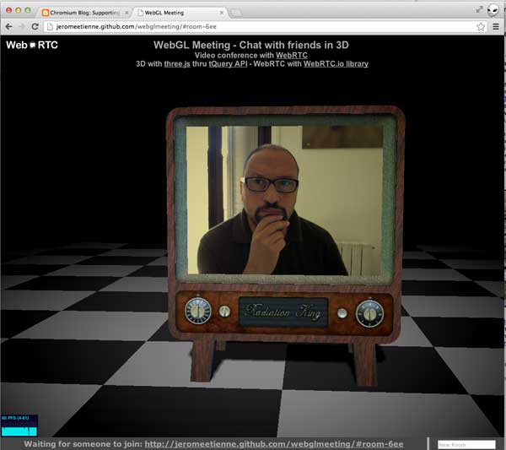
Task: Focus the New Room input field
Action: tap(466, 444)
